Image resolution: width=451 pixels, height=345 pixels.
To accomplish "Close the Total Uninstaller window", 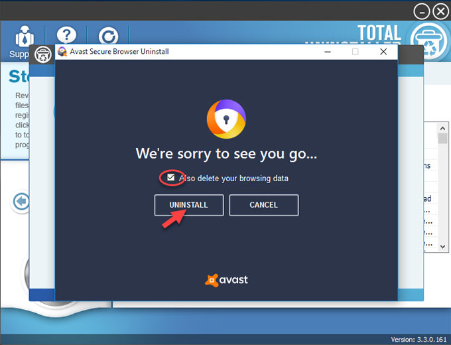I will pos(440,11).
